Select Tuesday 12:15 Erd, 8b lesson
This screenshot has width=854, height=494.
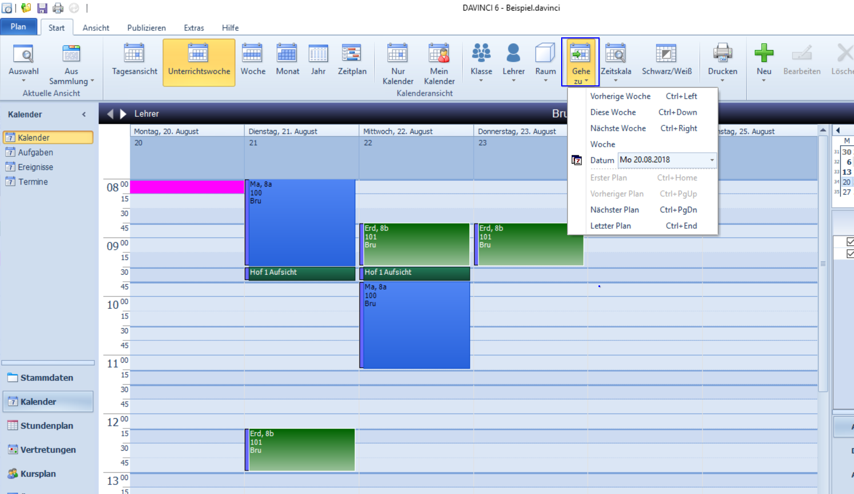(300, 450)
